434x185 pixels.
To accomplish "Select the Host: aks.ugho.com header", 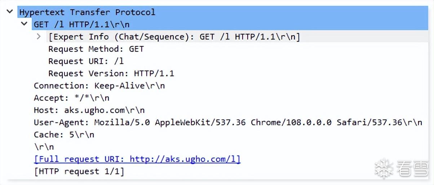I will [89, 110].
